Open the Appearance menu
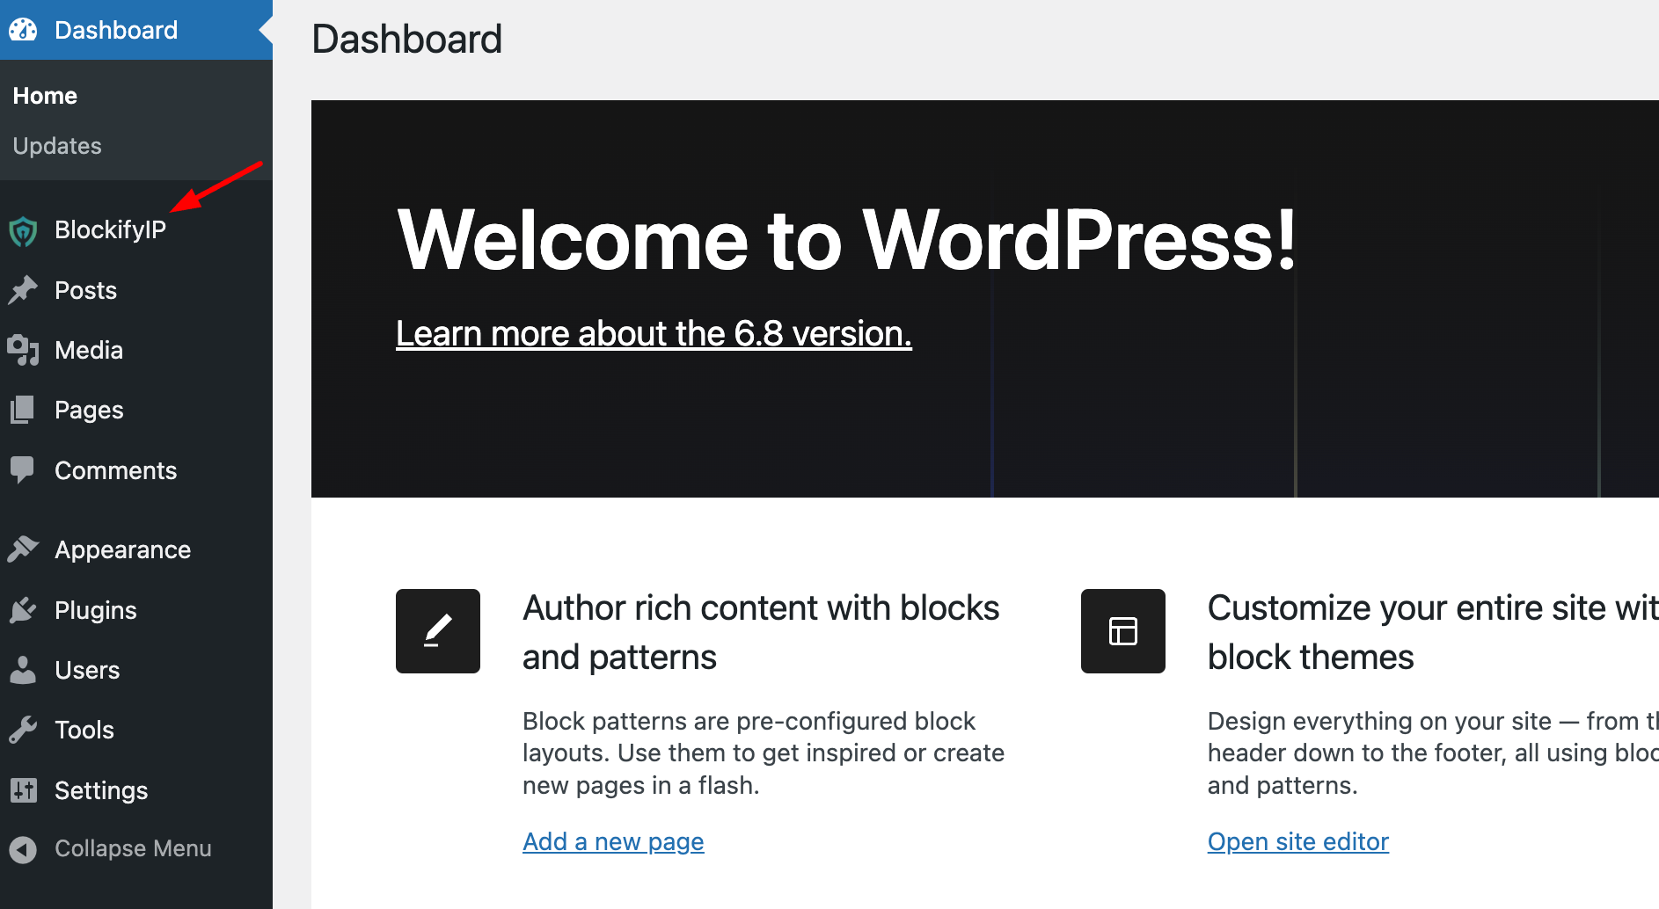 (x=136, y=549)
